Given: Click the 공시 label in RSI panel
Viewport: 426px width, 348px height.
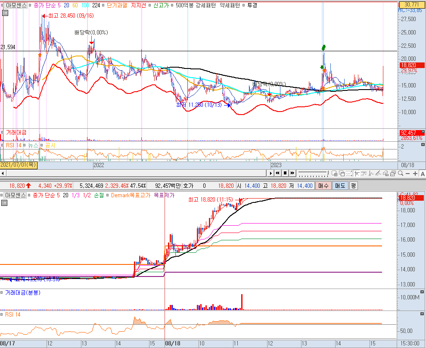Looking at the screenshot, I should (50, 145).
